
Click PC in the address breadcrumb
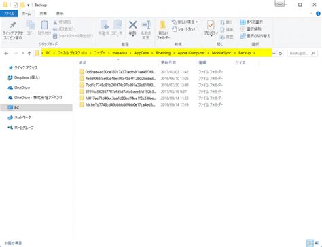(x=48, y=53)
